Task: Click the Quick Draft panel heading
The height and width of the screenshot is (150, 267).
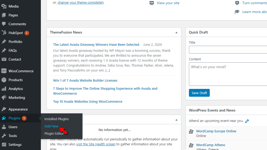Action: (198, 32)
